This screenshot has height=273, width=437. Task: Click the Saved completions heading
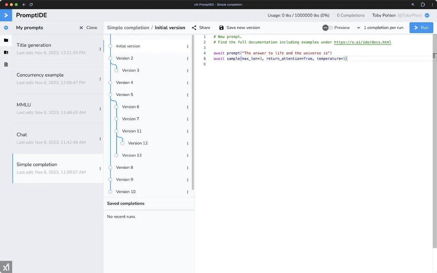pos(126,203)
